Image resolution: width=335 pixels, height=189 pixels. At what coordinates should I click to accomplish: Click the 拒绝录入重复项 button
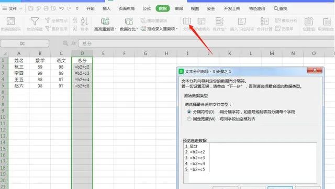tap(159, 29)
